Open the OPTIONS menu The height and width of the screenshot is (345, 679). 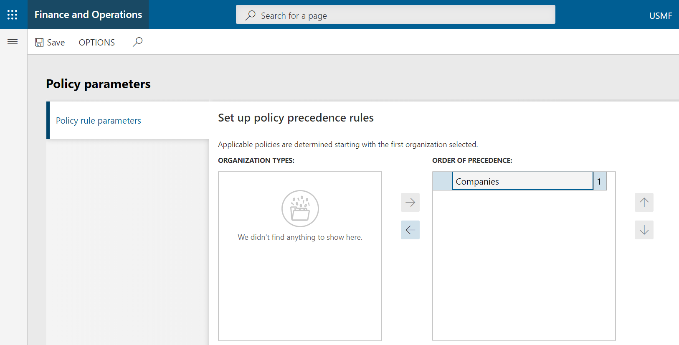[97, 43]
